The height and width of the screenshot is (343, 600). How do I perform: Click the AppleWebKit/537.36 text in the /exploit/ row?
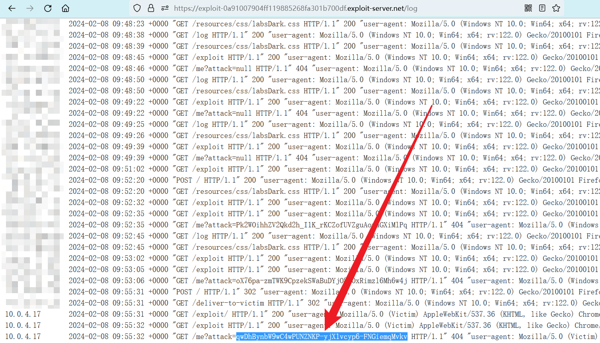click(x=459, y=314)
